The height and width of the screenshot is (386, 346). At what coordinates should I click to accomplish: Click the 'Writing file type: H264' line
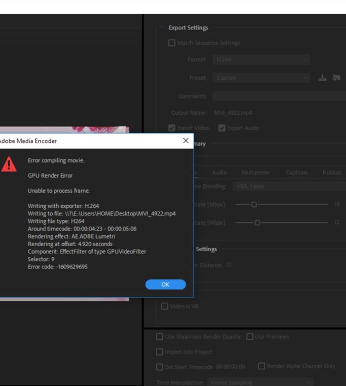coord(56,221)
